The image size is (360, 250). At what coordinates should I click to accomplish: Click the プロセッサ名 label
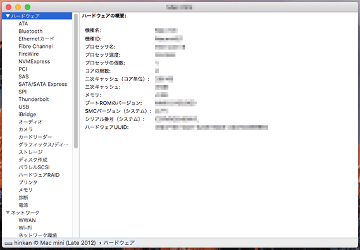[x=101, y=47]
